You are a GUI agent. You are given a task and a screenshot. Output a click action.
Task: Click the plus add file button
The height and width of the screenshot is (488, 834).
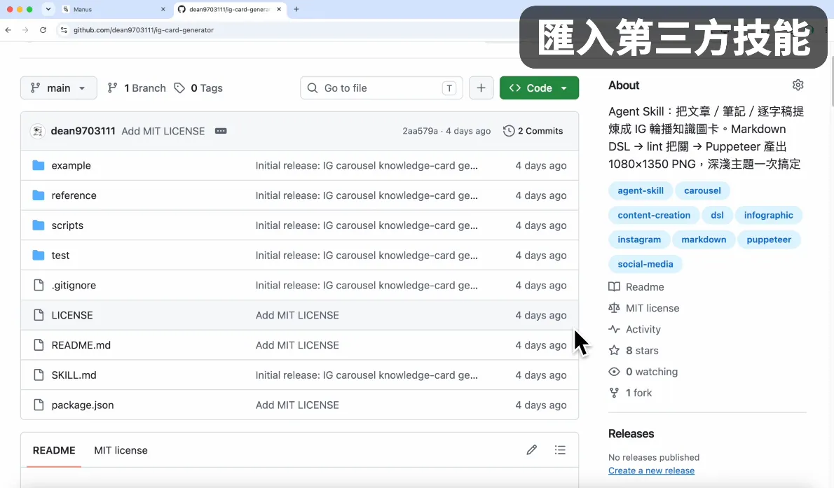[x=481, y=88]
